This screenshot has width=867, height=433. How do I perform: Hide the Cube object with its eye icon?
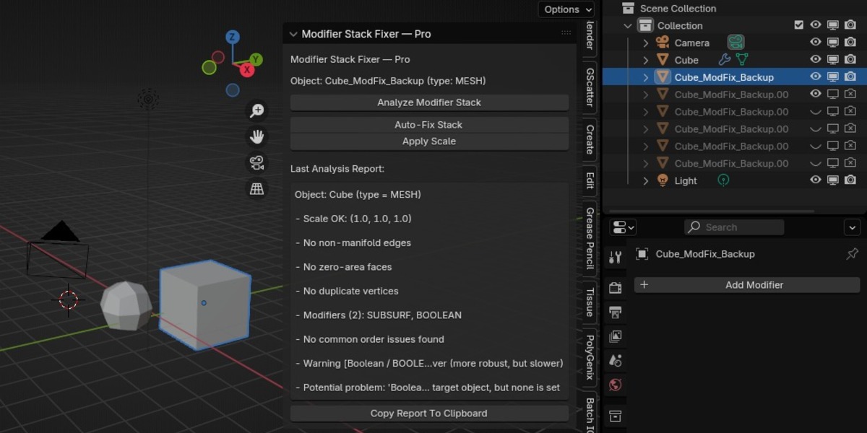pyautogui.click(x=816, y=60)
